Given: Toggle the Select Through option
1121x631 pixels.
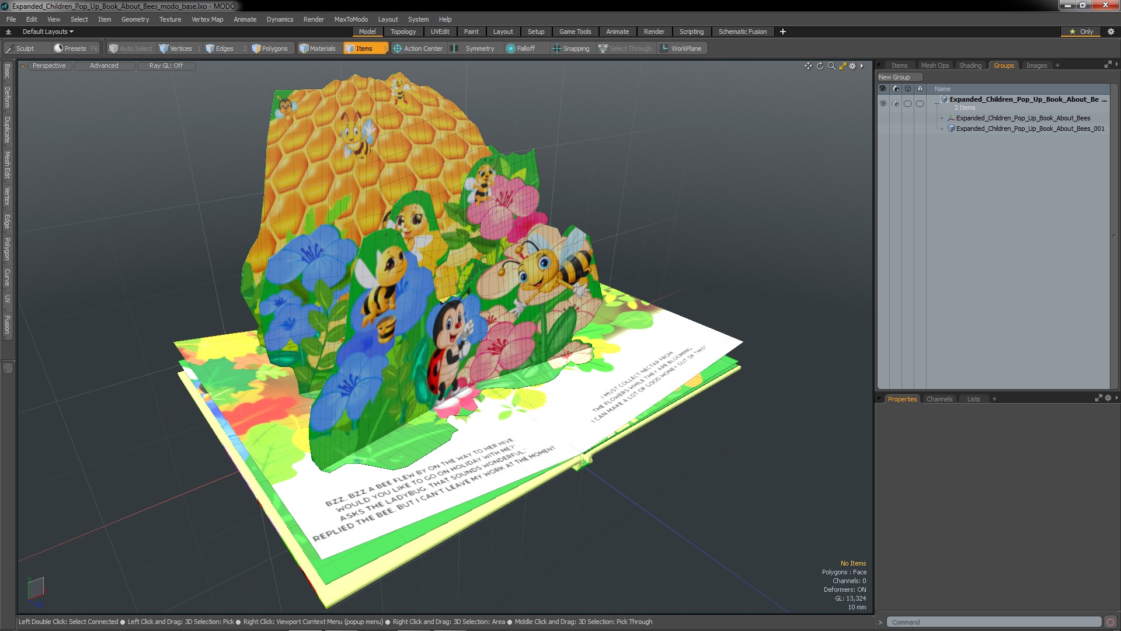Looking at the screenshot, I should (x=625, y=48).
